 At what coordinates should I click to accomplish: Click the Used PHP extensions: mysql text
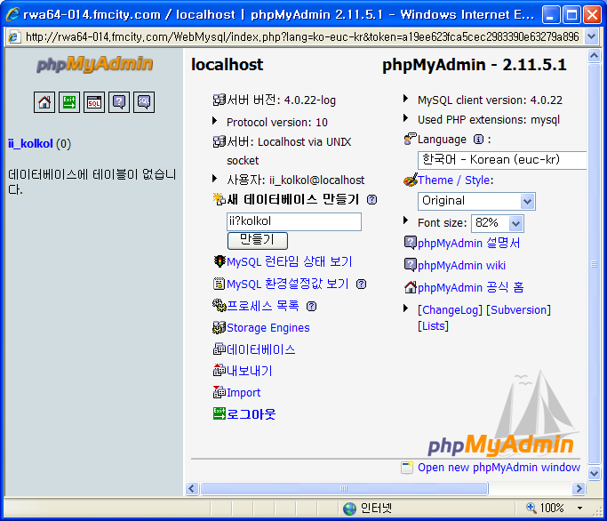coord(489,120)
